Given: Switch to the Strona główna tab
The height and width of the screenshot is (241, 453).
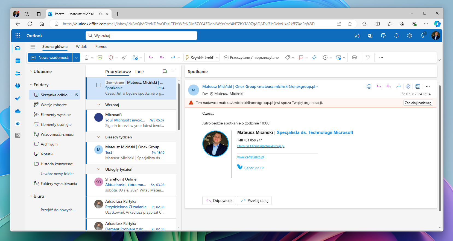Looking at the screenshot, I should pyautogui.click(x=55, y=47).
